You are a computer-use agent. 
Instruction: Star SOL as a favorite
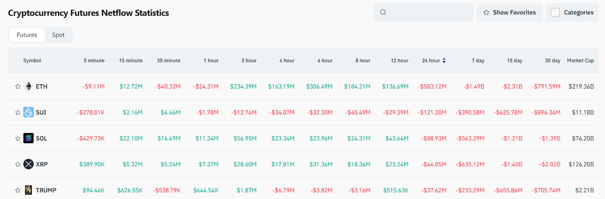[x=18, y=139]
